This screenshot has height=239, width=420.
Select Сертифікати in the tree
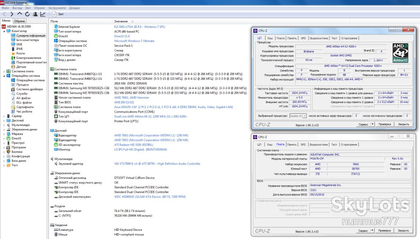tap(25, 107)
